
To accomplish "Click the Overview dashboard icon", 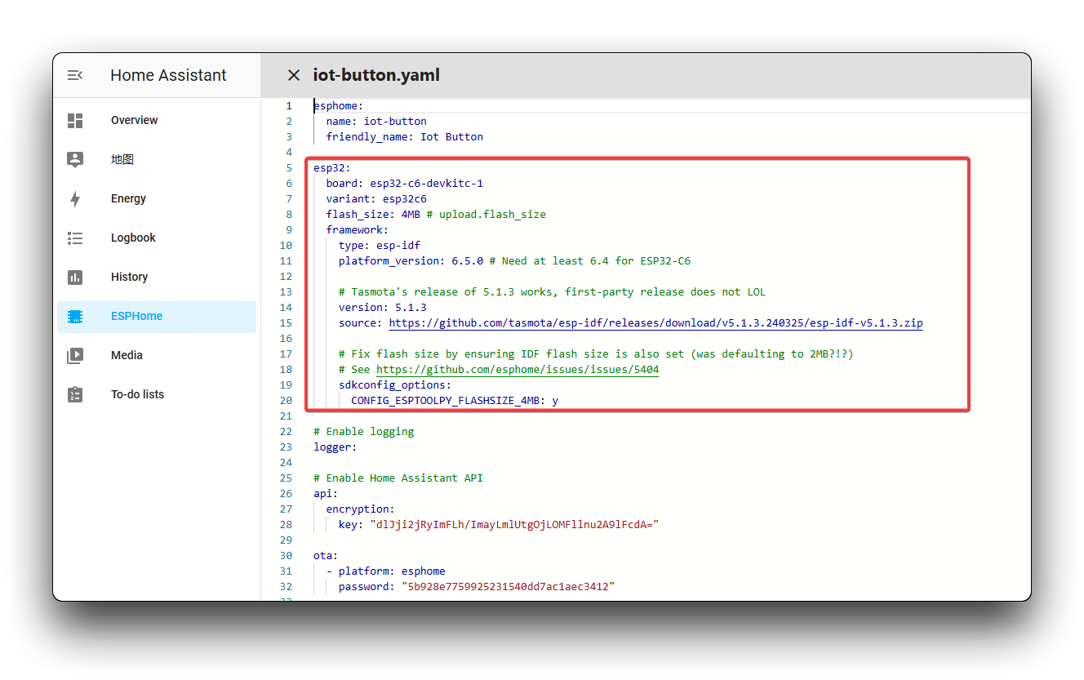I will 75,120.
